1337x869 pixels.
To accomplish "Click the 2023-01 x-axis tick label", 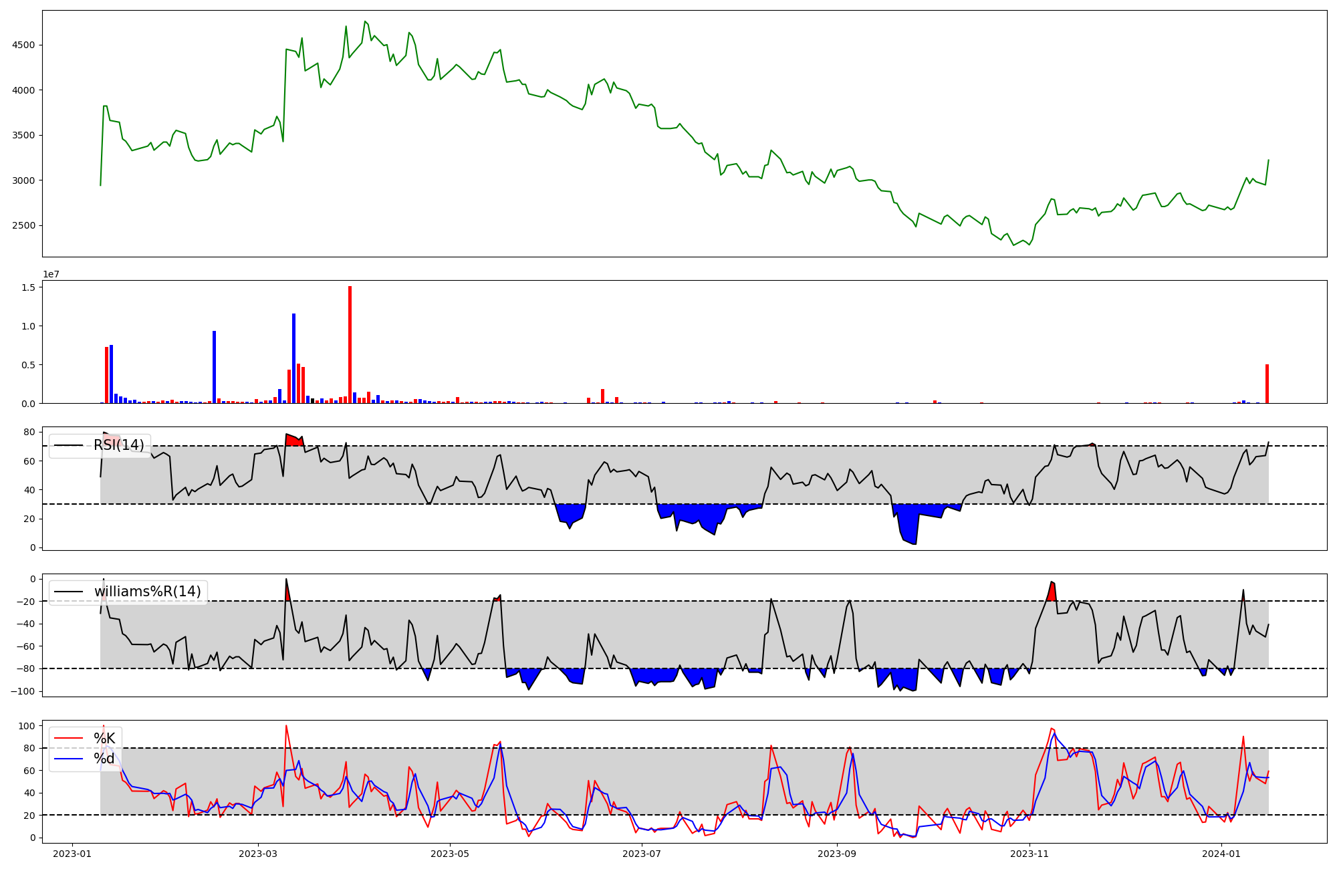I will (x=72, y=854).
